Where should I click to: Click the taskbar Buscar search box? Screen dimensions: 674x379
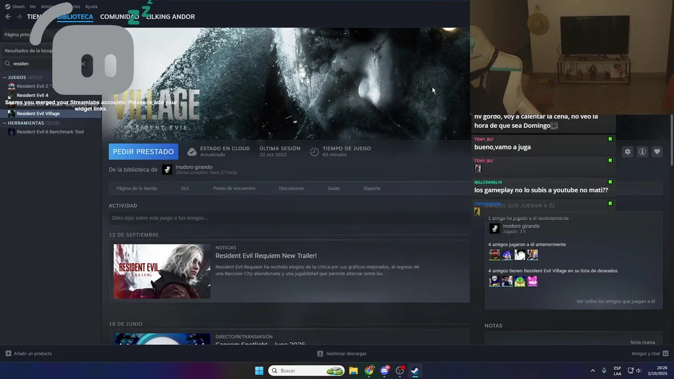pyautogui.click(x=306, y=371)
